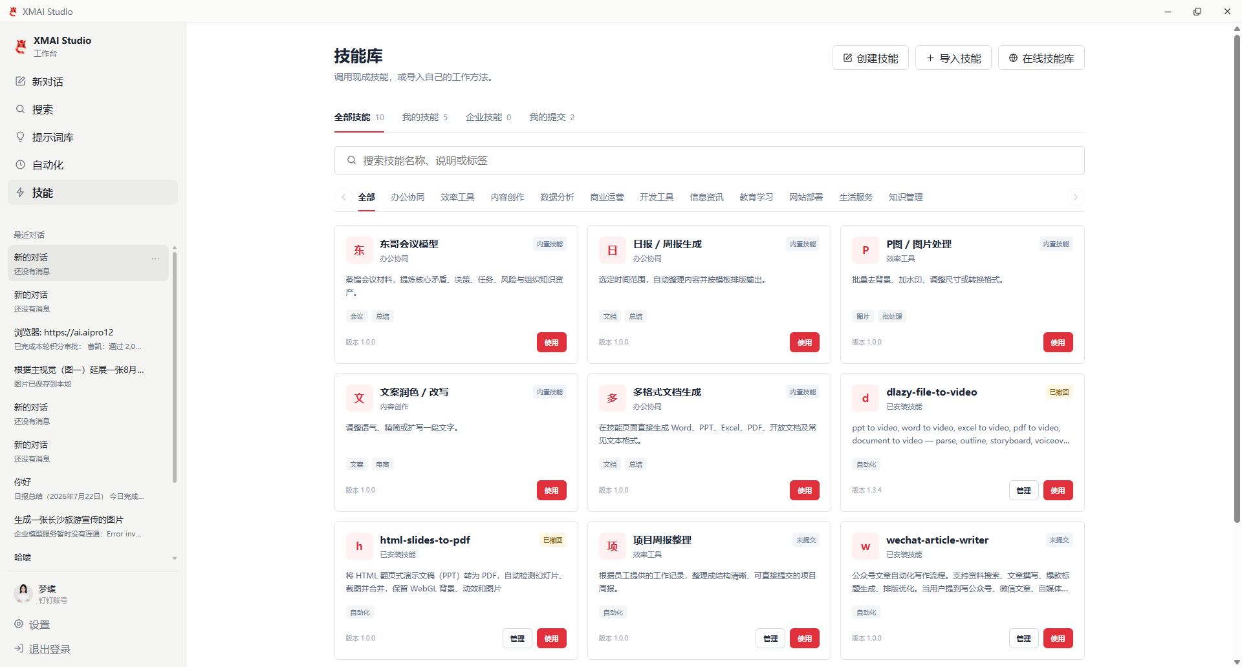Viewport: 1242px width, 667px height.
Task: Click the main page vertical scrollbar
Action: click(x=1237, y=278)
